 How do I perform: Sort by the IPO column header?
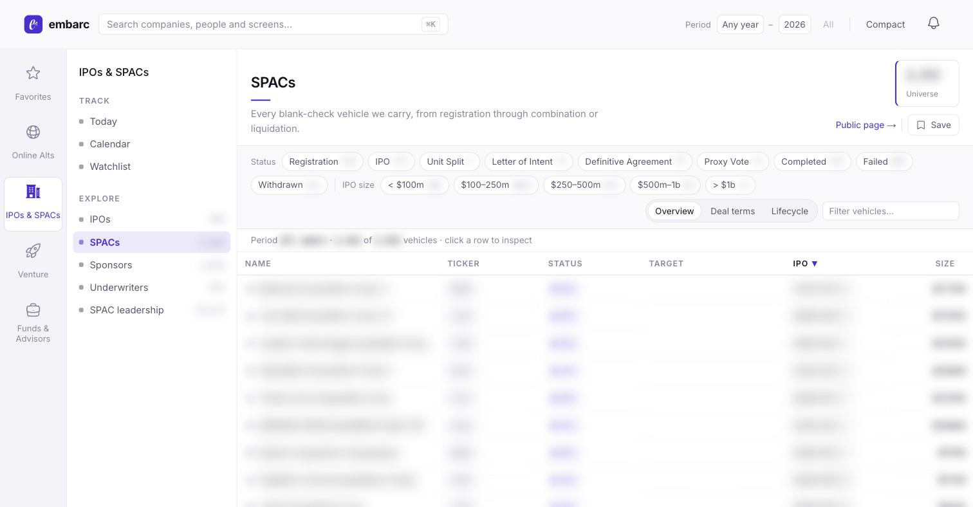pyautogui.click(x=805, y=263)
